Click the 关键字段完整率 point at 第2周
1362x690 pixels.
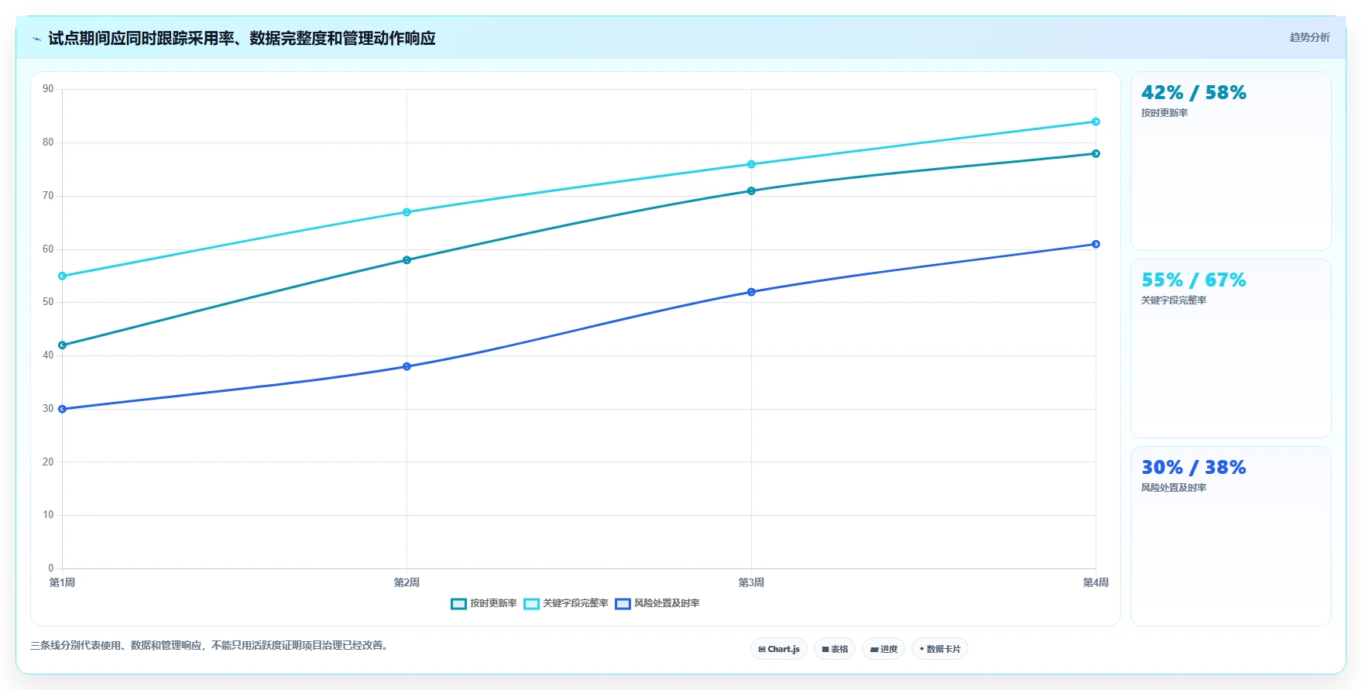407,212
